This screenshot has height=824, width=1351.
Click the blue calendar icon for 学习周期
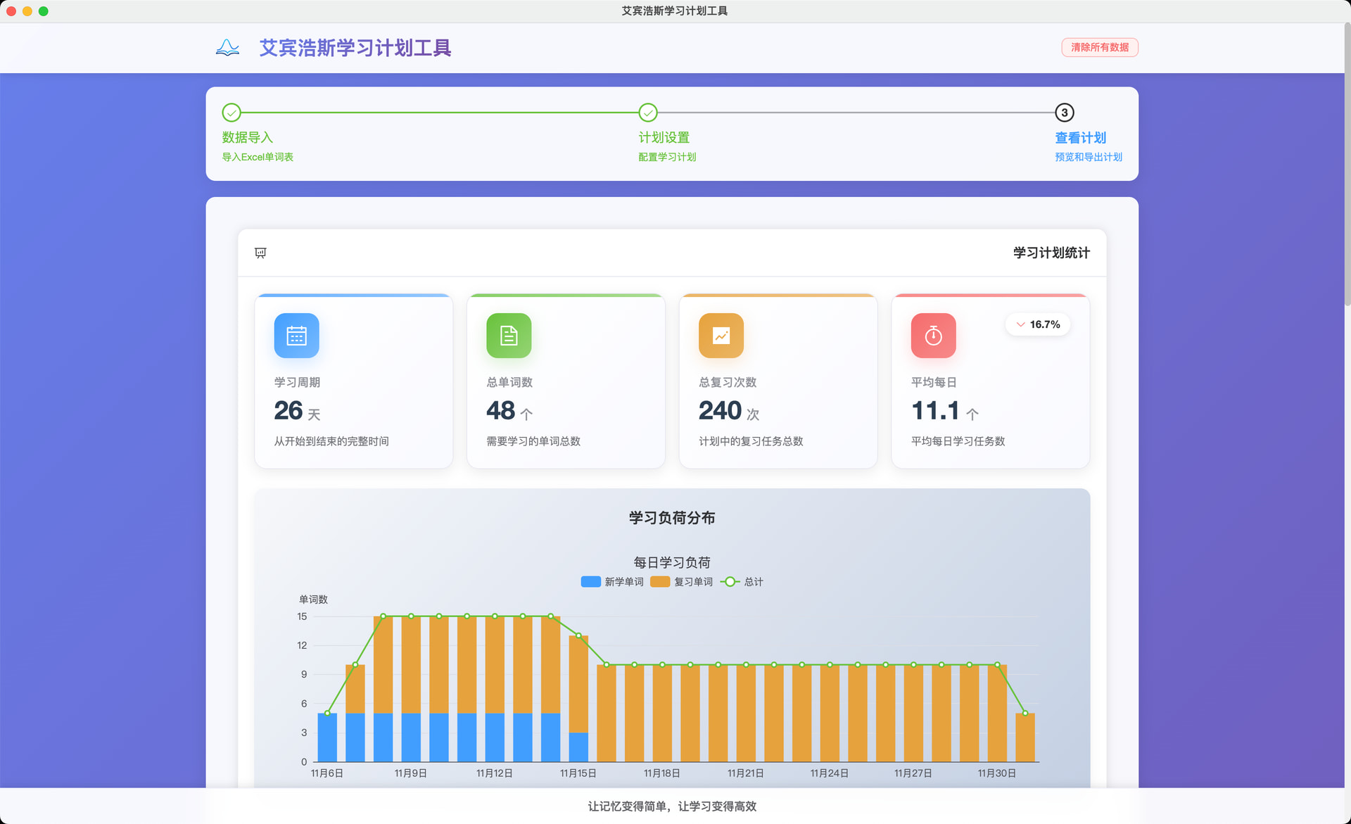click(x=296, y=336)
